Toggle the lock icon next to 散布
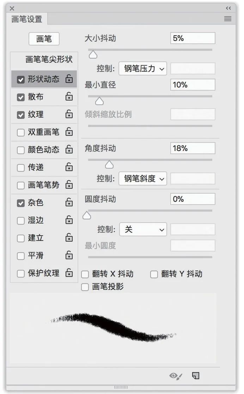The width and height of the screenshot is (244, 394). (x=69, y=96)
